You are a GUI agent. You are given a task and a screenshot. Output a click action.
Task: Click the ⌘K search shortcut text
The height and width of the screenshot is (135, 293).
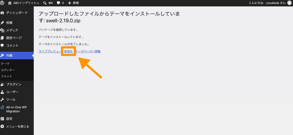(51, 3)
